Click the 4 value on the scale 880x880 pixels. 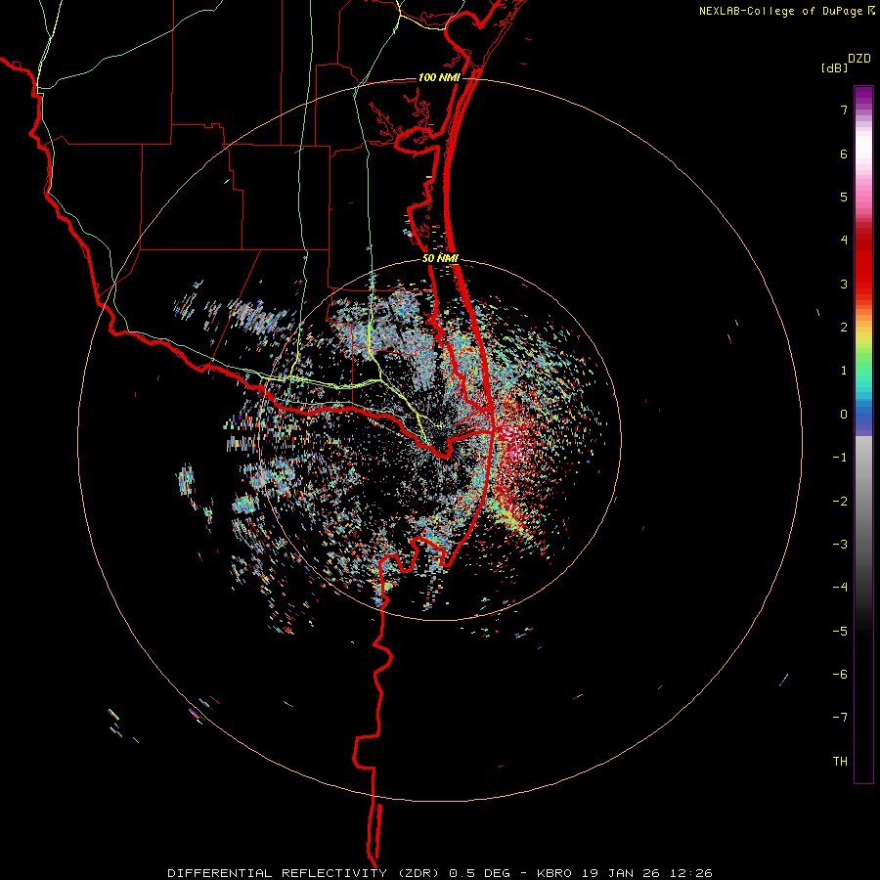tap(844, 241)
